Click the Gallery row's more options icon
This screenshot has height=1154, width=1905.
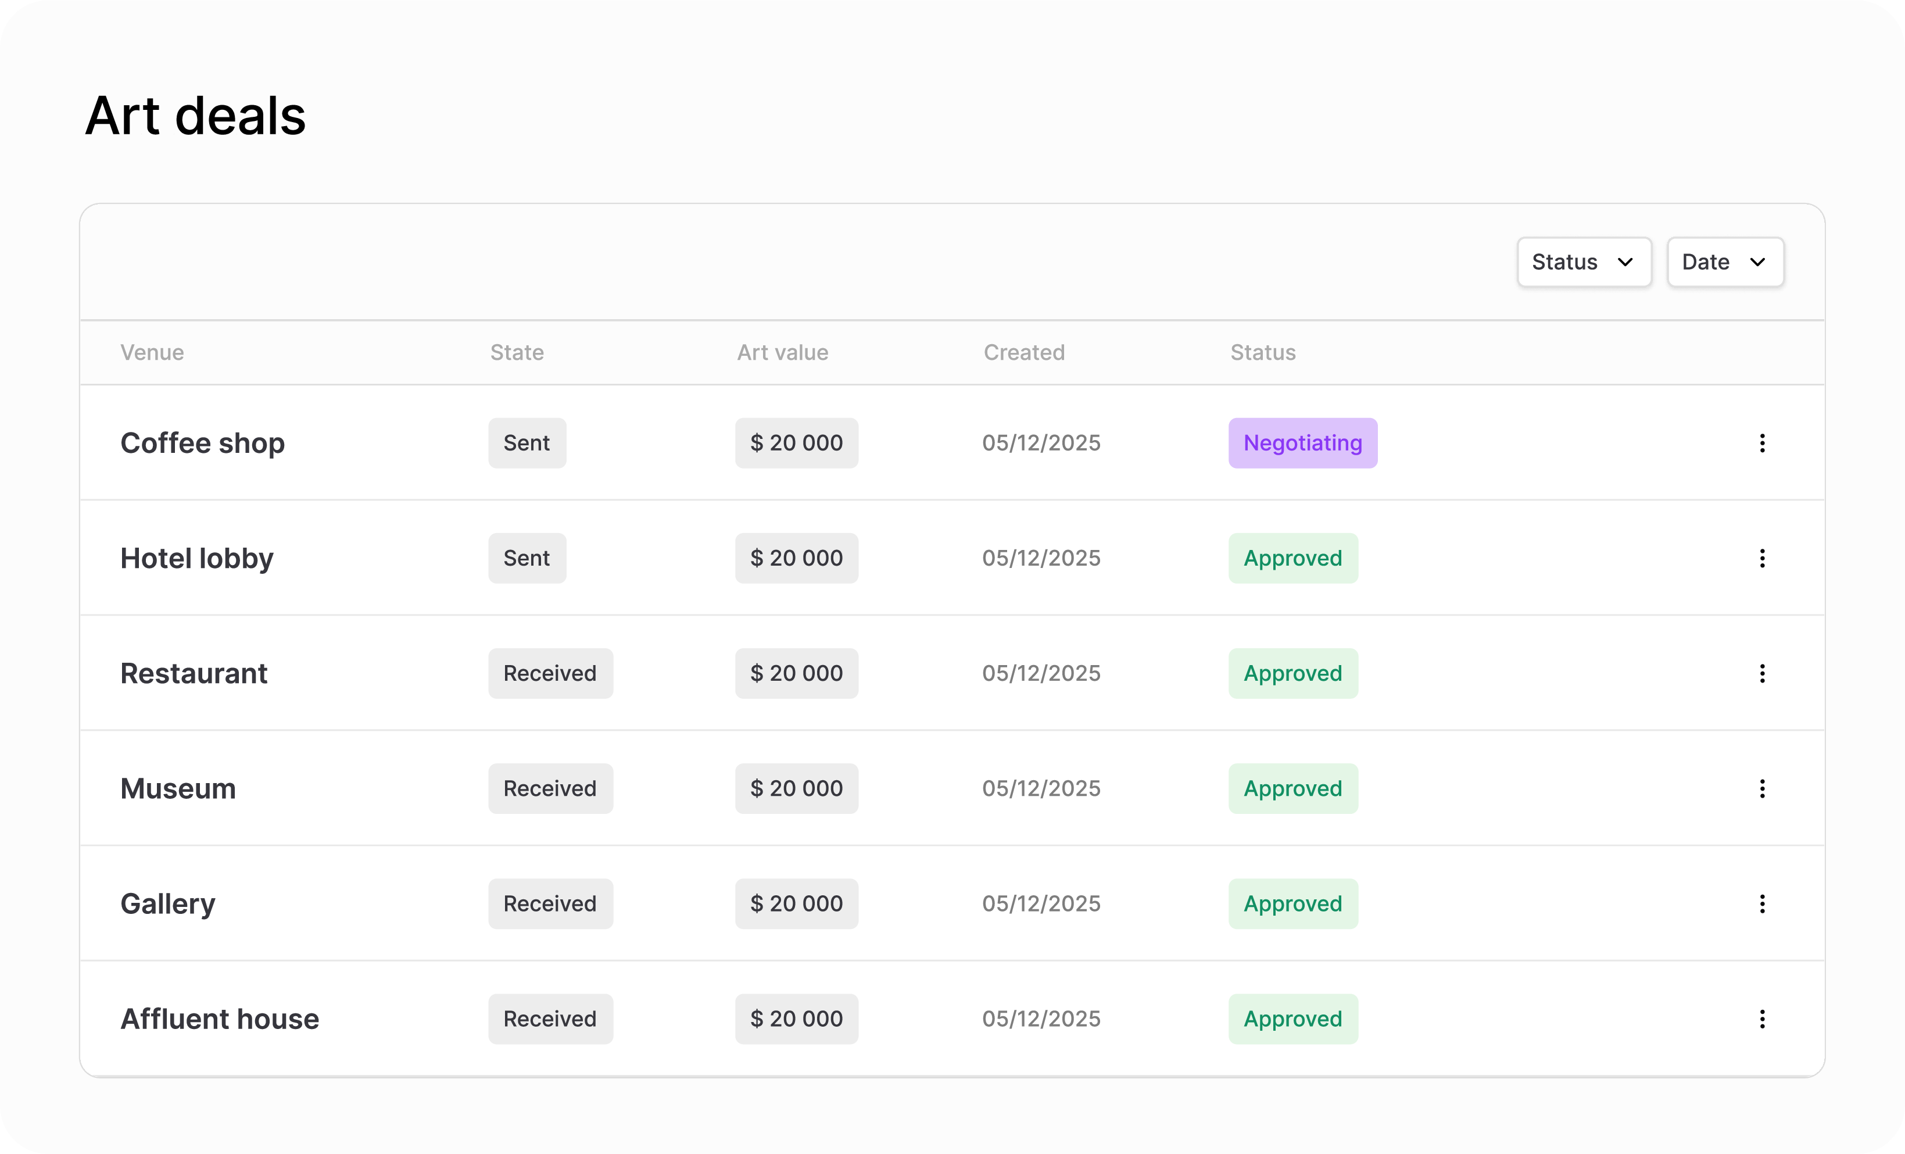tap(1762, 903)
